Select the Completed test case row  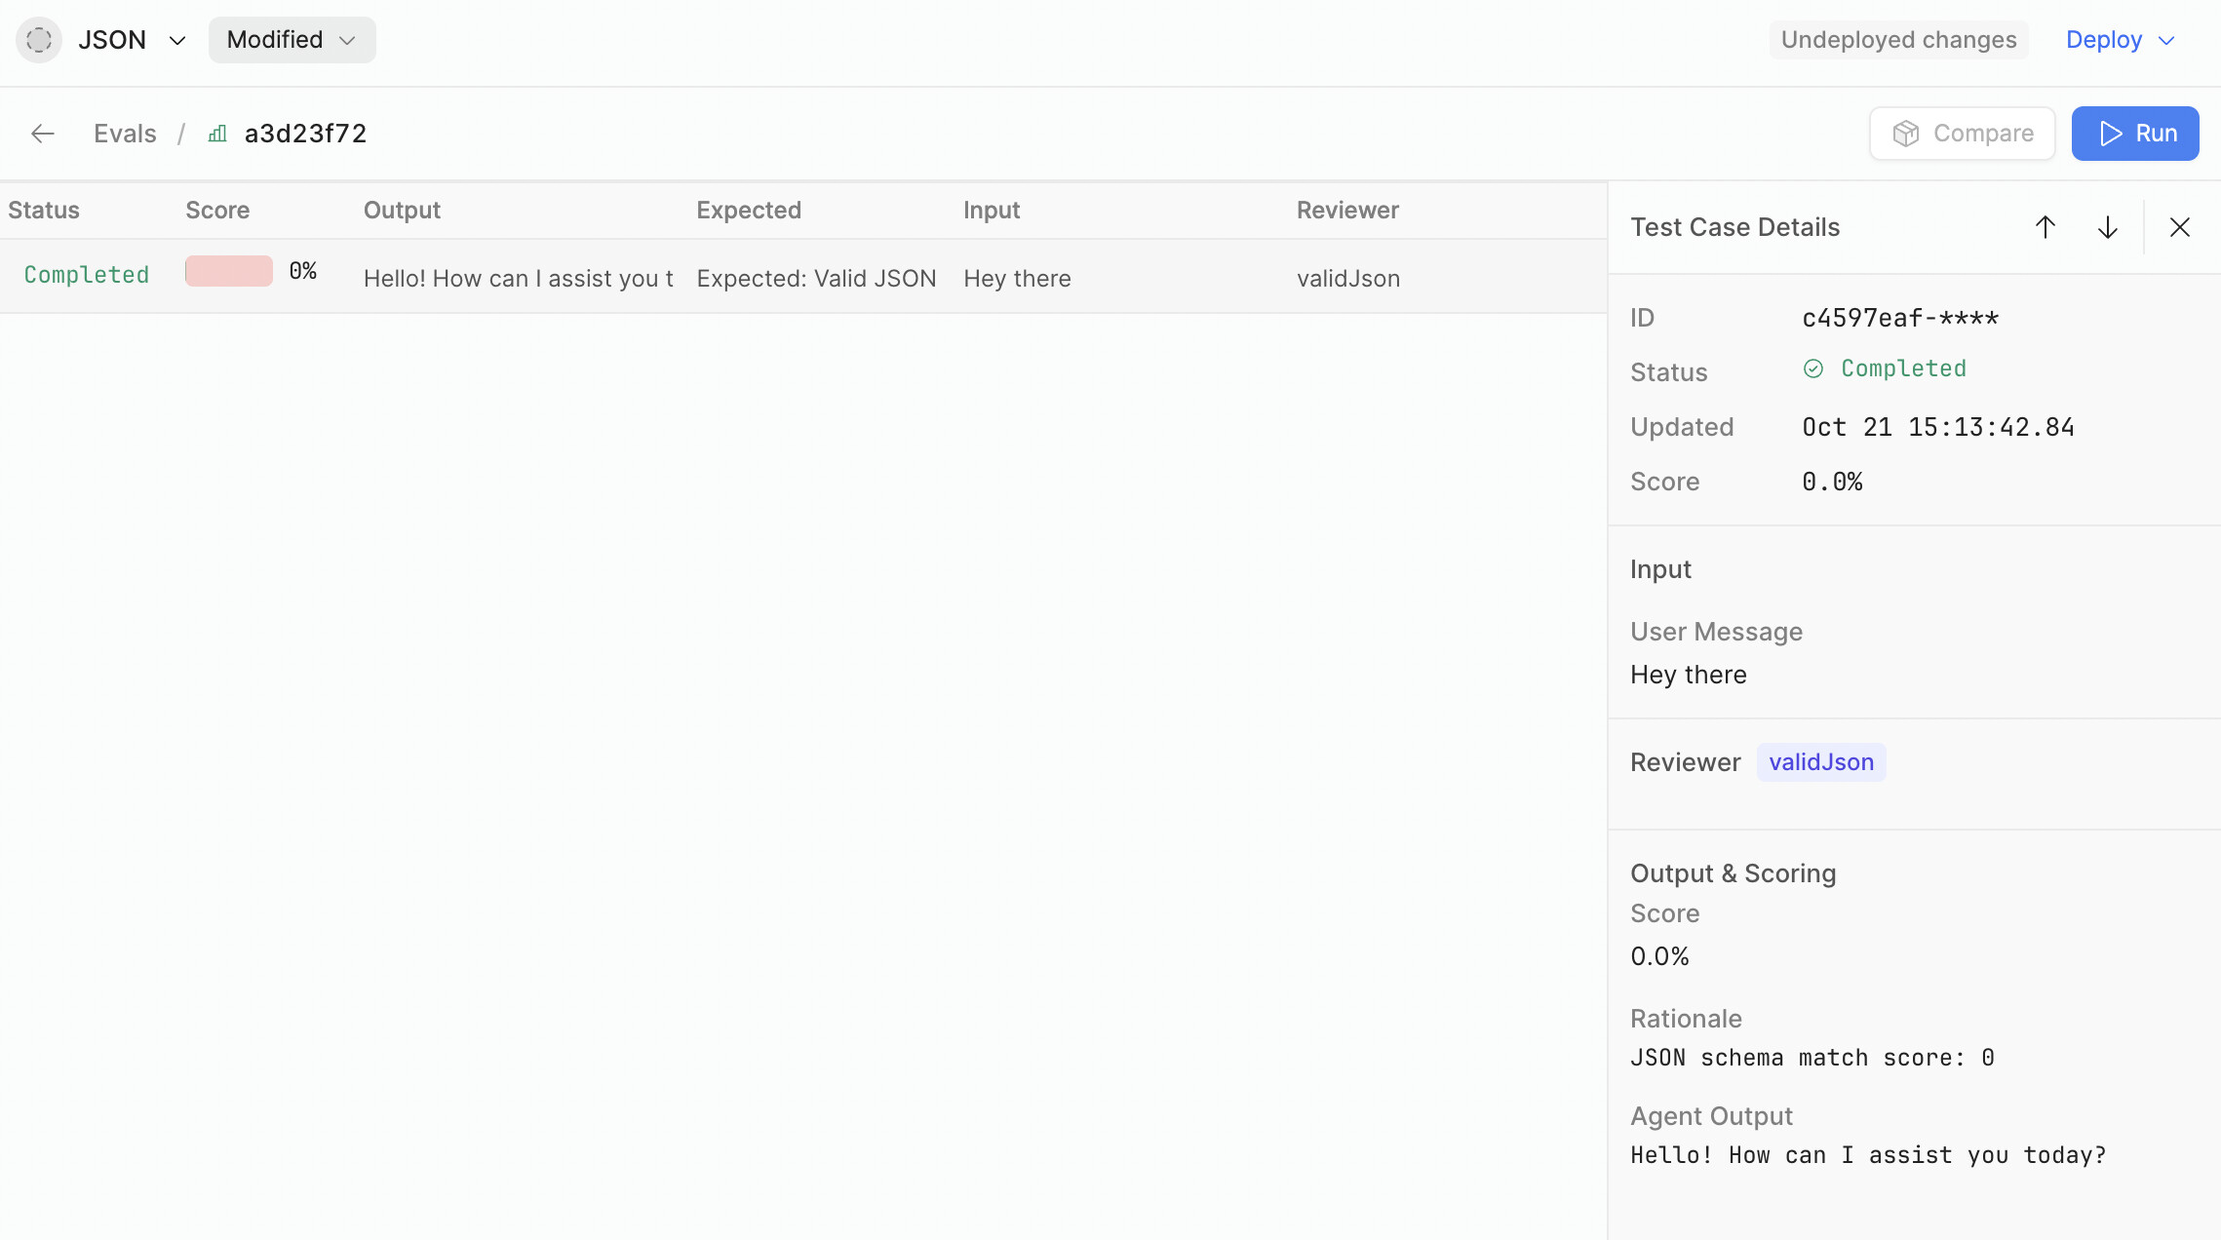click(x=86, y=275)
